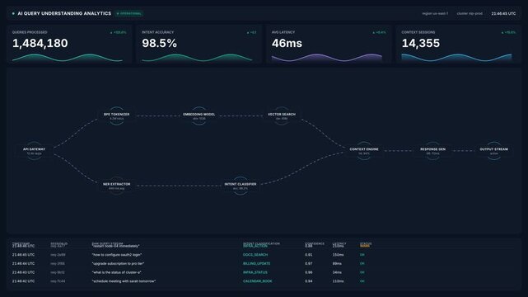This screenshot has height=297, width=528.
Task: Select the Response Gen node
Action: coord(432,151)
